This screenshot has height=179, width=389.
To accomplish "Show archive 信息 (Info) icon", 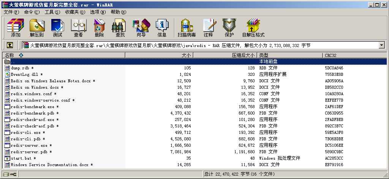I will [162, 27].
